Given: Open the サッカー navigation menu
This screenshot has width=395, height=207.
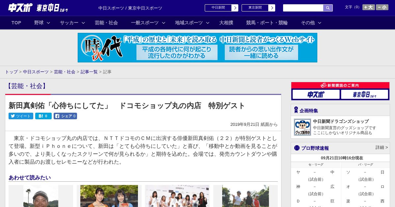Looking at the screenshot, I should [x=69, y=23].
